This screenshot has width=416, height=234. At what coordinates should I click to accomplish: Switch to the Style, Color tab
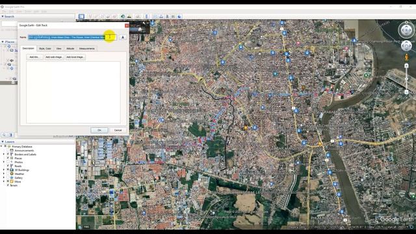[x=45, y=49]
